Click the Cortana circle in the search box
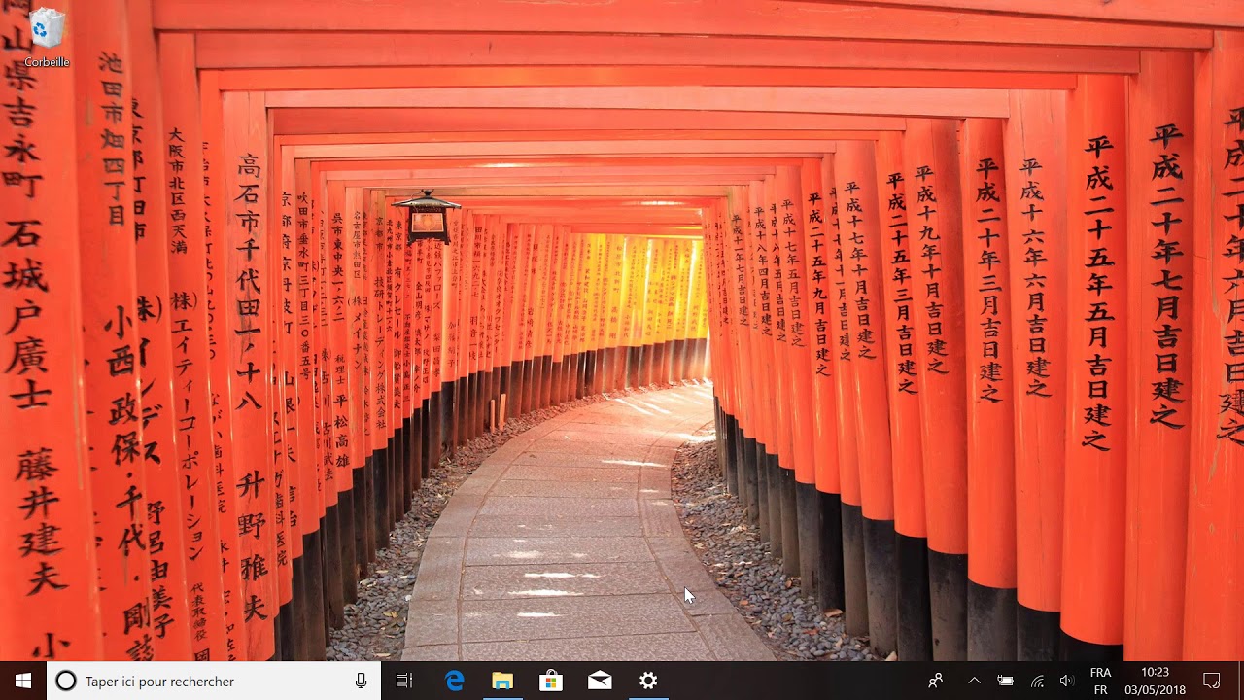This screenshot has width=1244, height=700. pyautogui.click(x=66, y=681)
